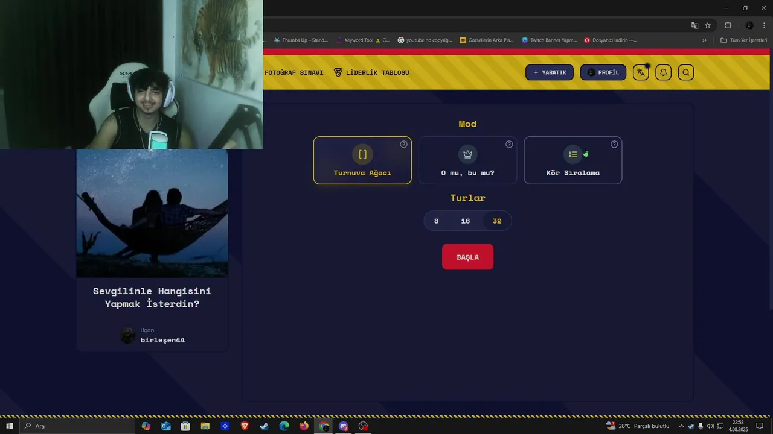Open the FOTOĞRAF SINAVI page

[x=294, y=72]
